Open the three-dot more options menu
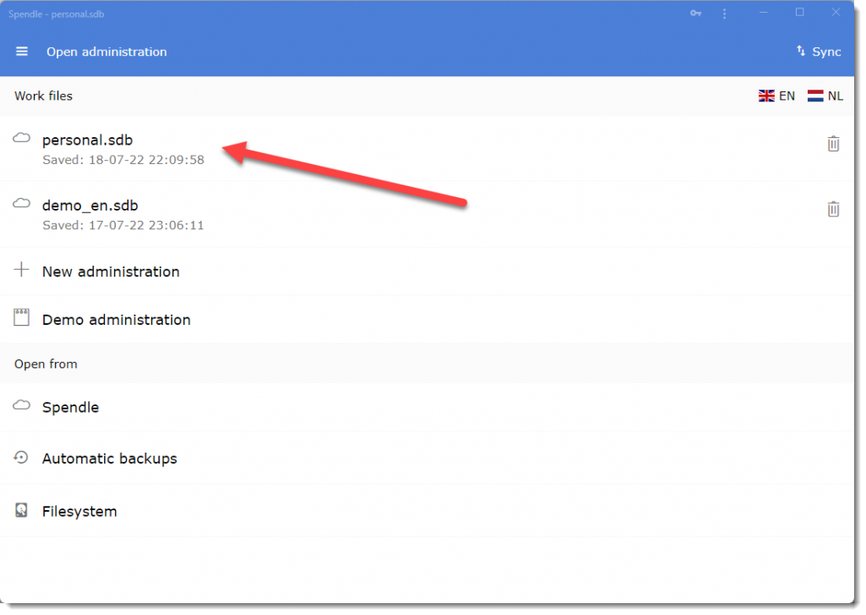 pyautogui.click(x=724, y=14)
